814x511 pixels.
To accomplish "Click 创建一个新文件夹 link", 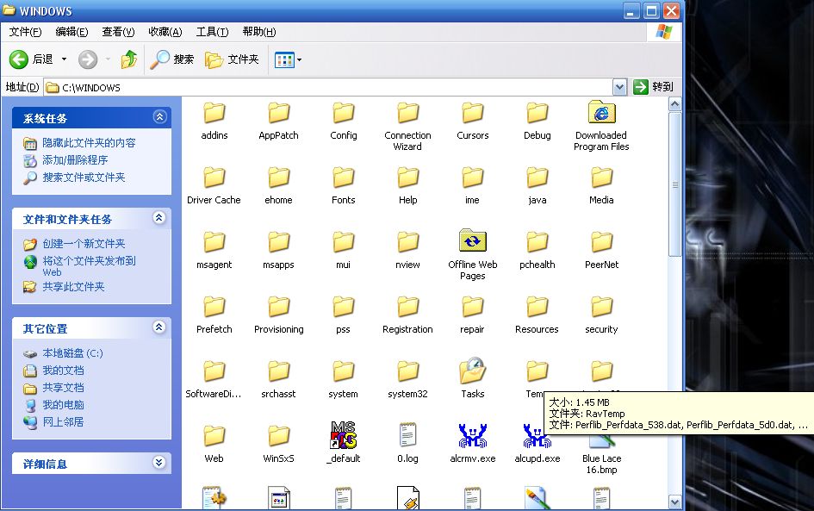I will [x=84, y=244].
